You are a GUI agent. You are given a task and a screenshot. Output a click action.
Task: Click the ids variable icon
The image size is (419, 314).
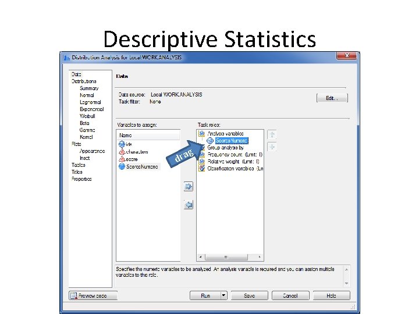coord(122,144)
